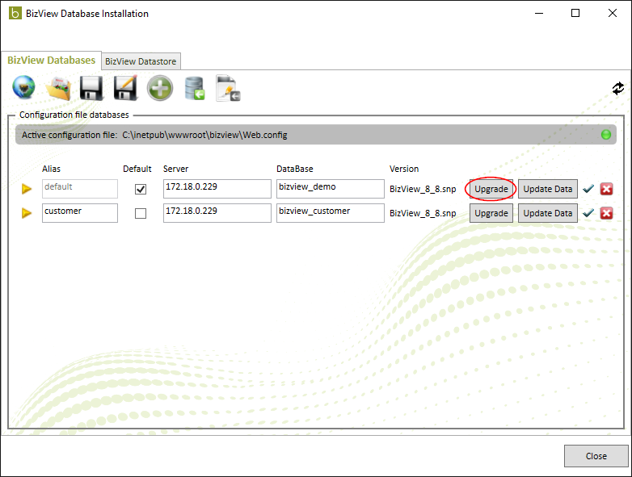This screenshot has height=477, width=632.
Task: Click Upgrade for bizview_demo database
Action: [491, 189]
